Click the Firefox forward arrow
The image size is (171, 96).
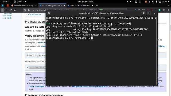(x=7, y=10)
